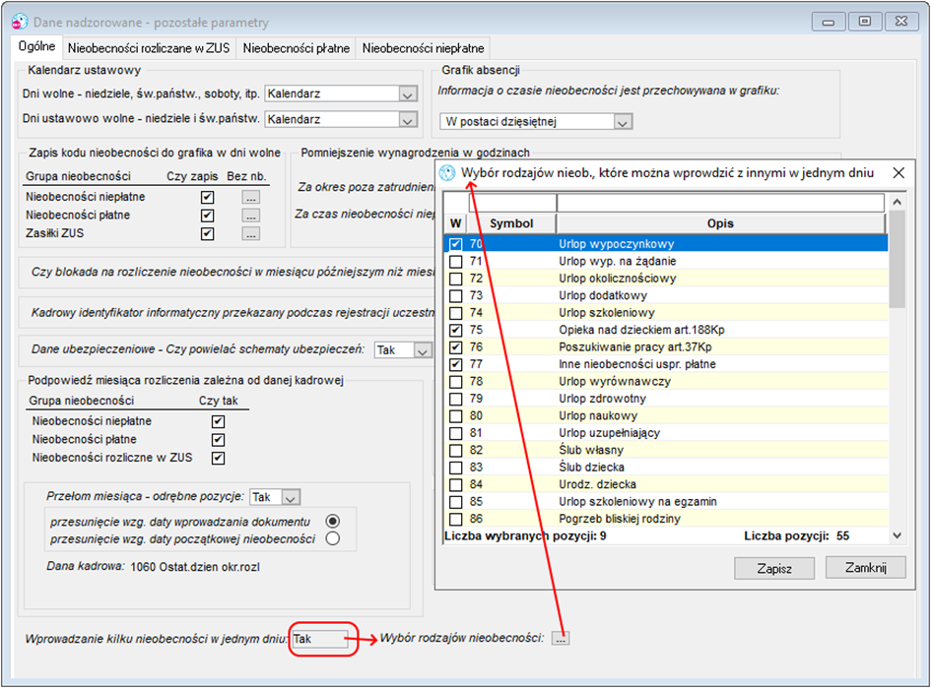
Task: Click the app icon in main window title bar
Action: (x=20, y=22)
